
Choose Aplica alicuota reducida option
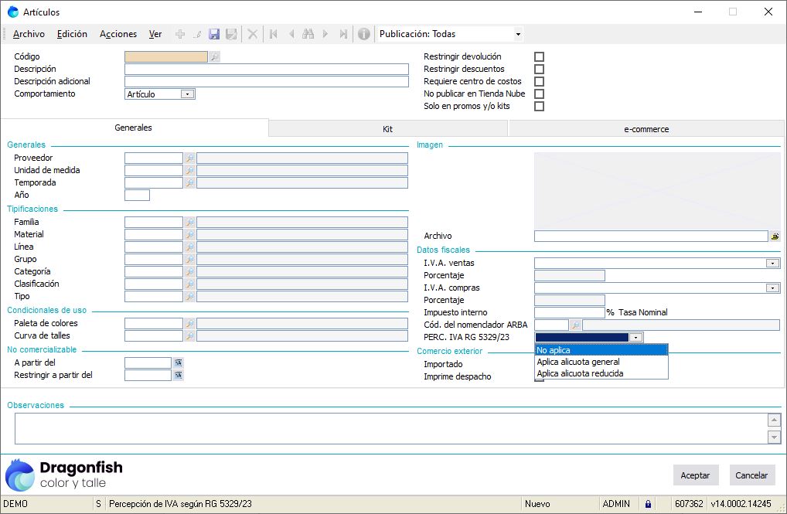[x=601, y=373]
